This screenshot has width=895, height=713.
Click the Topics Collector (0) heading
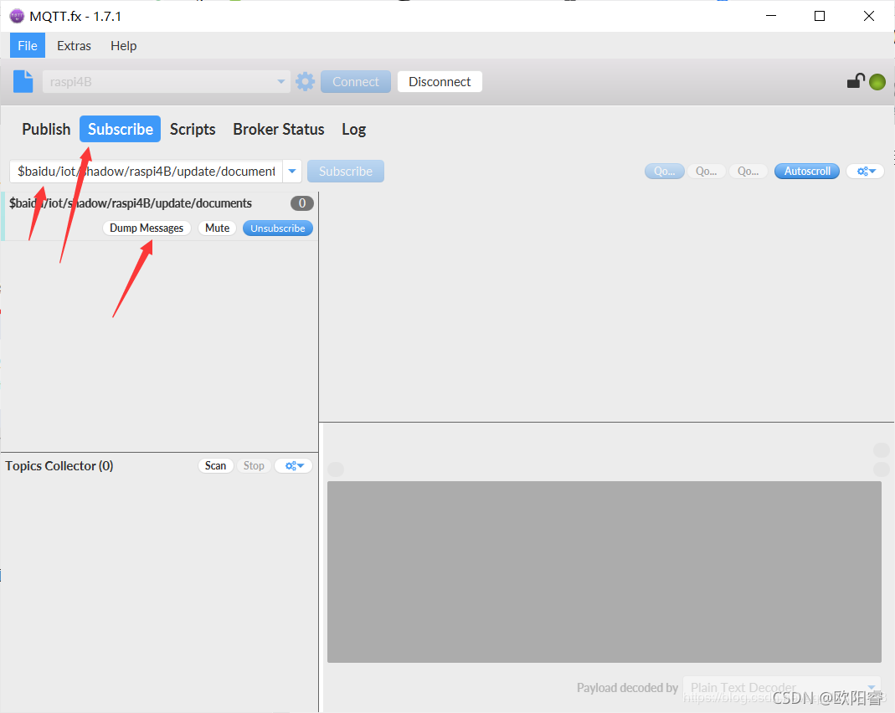pyautogui.click(x=59, y=466)
